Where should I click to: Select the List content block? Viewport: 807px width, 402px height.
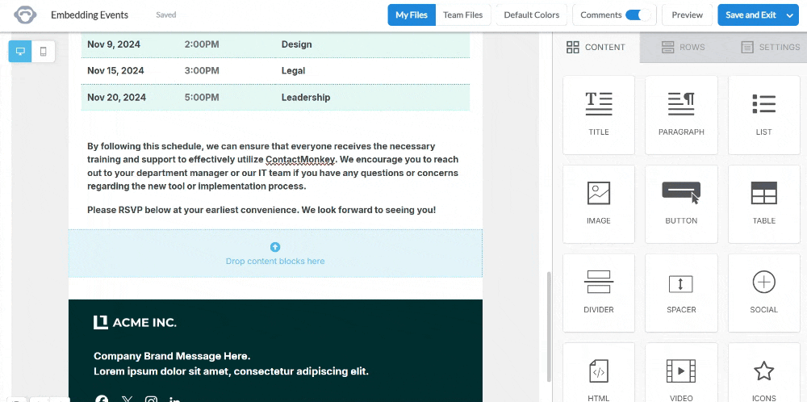[x=763, y=115]
